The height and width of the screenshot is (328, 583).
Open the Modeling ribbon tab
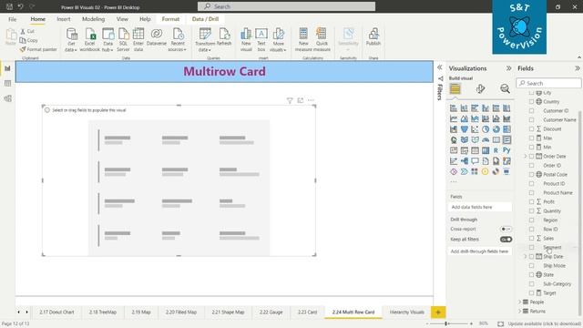click(x=93, y=19)
